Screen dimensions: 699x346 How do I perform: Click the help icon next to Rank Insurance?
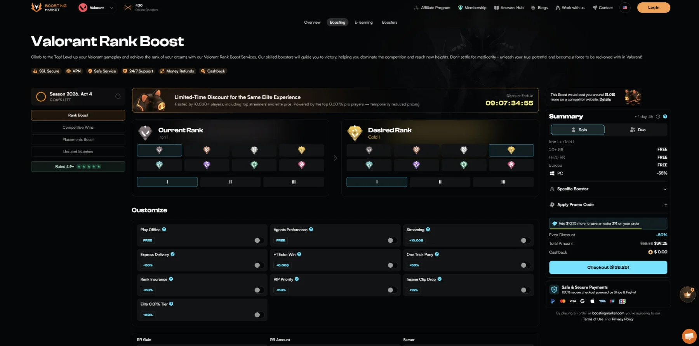[171, 279]
